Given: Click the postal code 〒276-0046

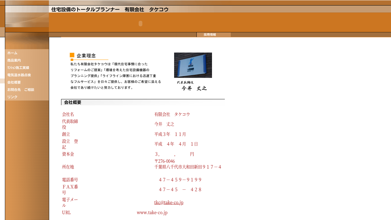Looking at the screenshot, I should [165, 161].
